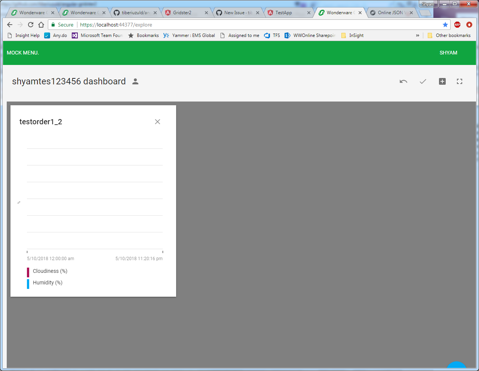Open the Bookmarks star folder
The height and width of the screenshot is (371, 479).
(x=143, y=35)
